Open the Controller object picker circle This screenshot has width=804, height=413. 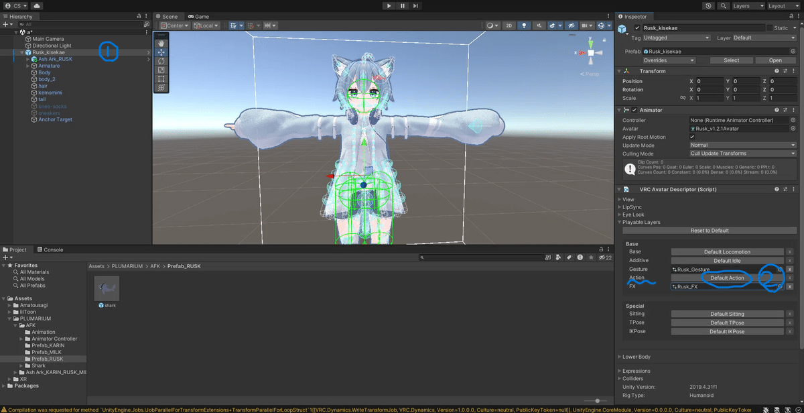793,120
